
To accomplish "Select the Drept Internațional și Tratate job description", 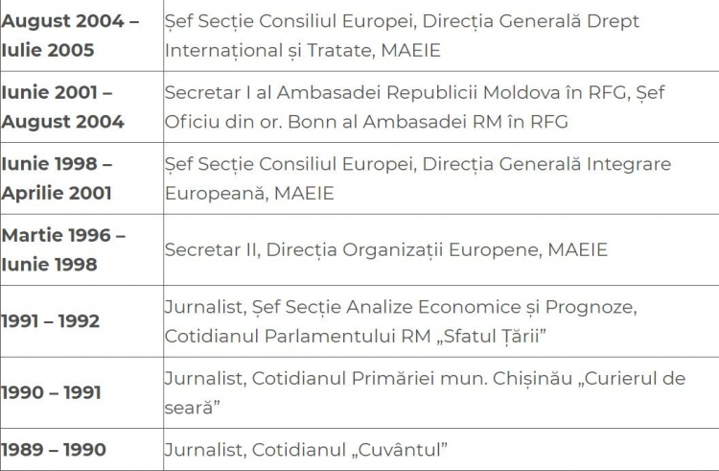I will click(402, 35).
